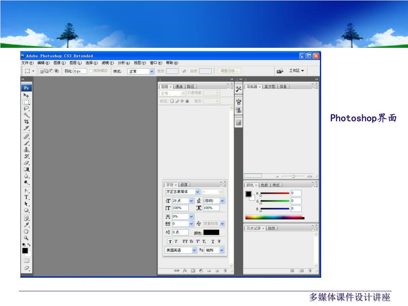Switch to the 通道 channels tab

coord(179,86)
